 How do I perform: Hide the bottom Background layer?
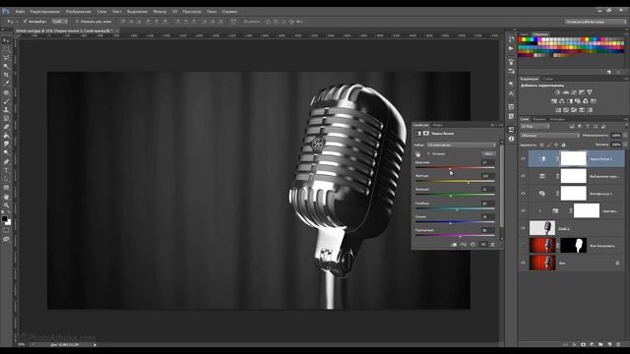click(523, 264)
